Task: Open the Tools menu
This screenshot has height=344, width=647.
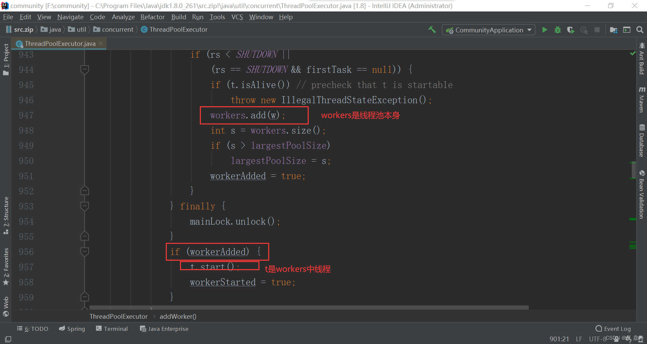Action: [217, 17]
